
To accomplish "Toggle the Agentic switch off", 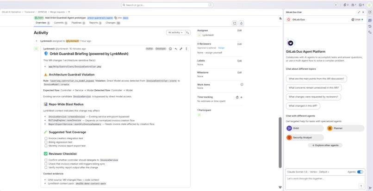I will click(x=360, y=172).
